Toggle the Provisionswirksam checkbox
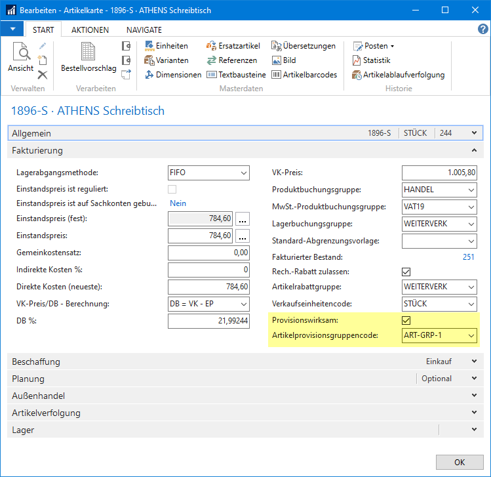This screenshot has width=491, height=477. tap(406, 321)
